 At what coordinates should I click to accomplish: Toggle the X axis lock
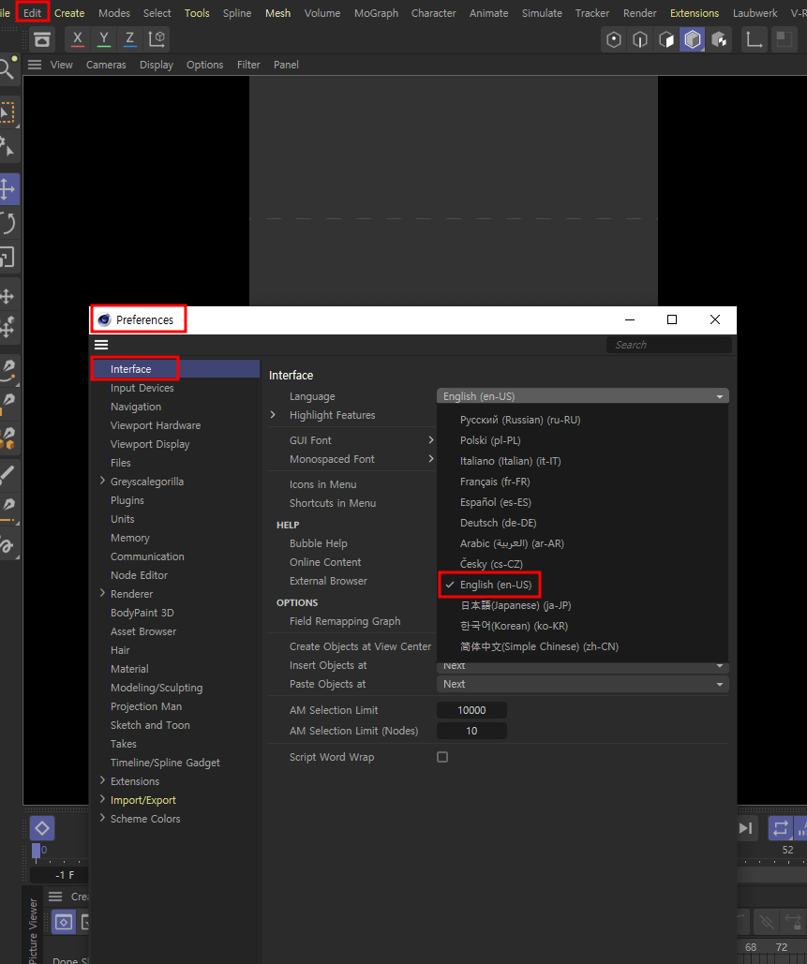[78, 39]
